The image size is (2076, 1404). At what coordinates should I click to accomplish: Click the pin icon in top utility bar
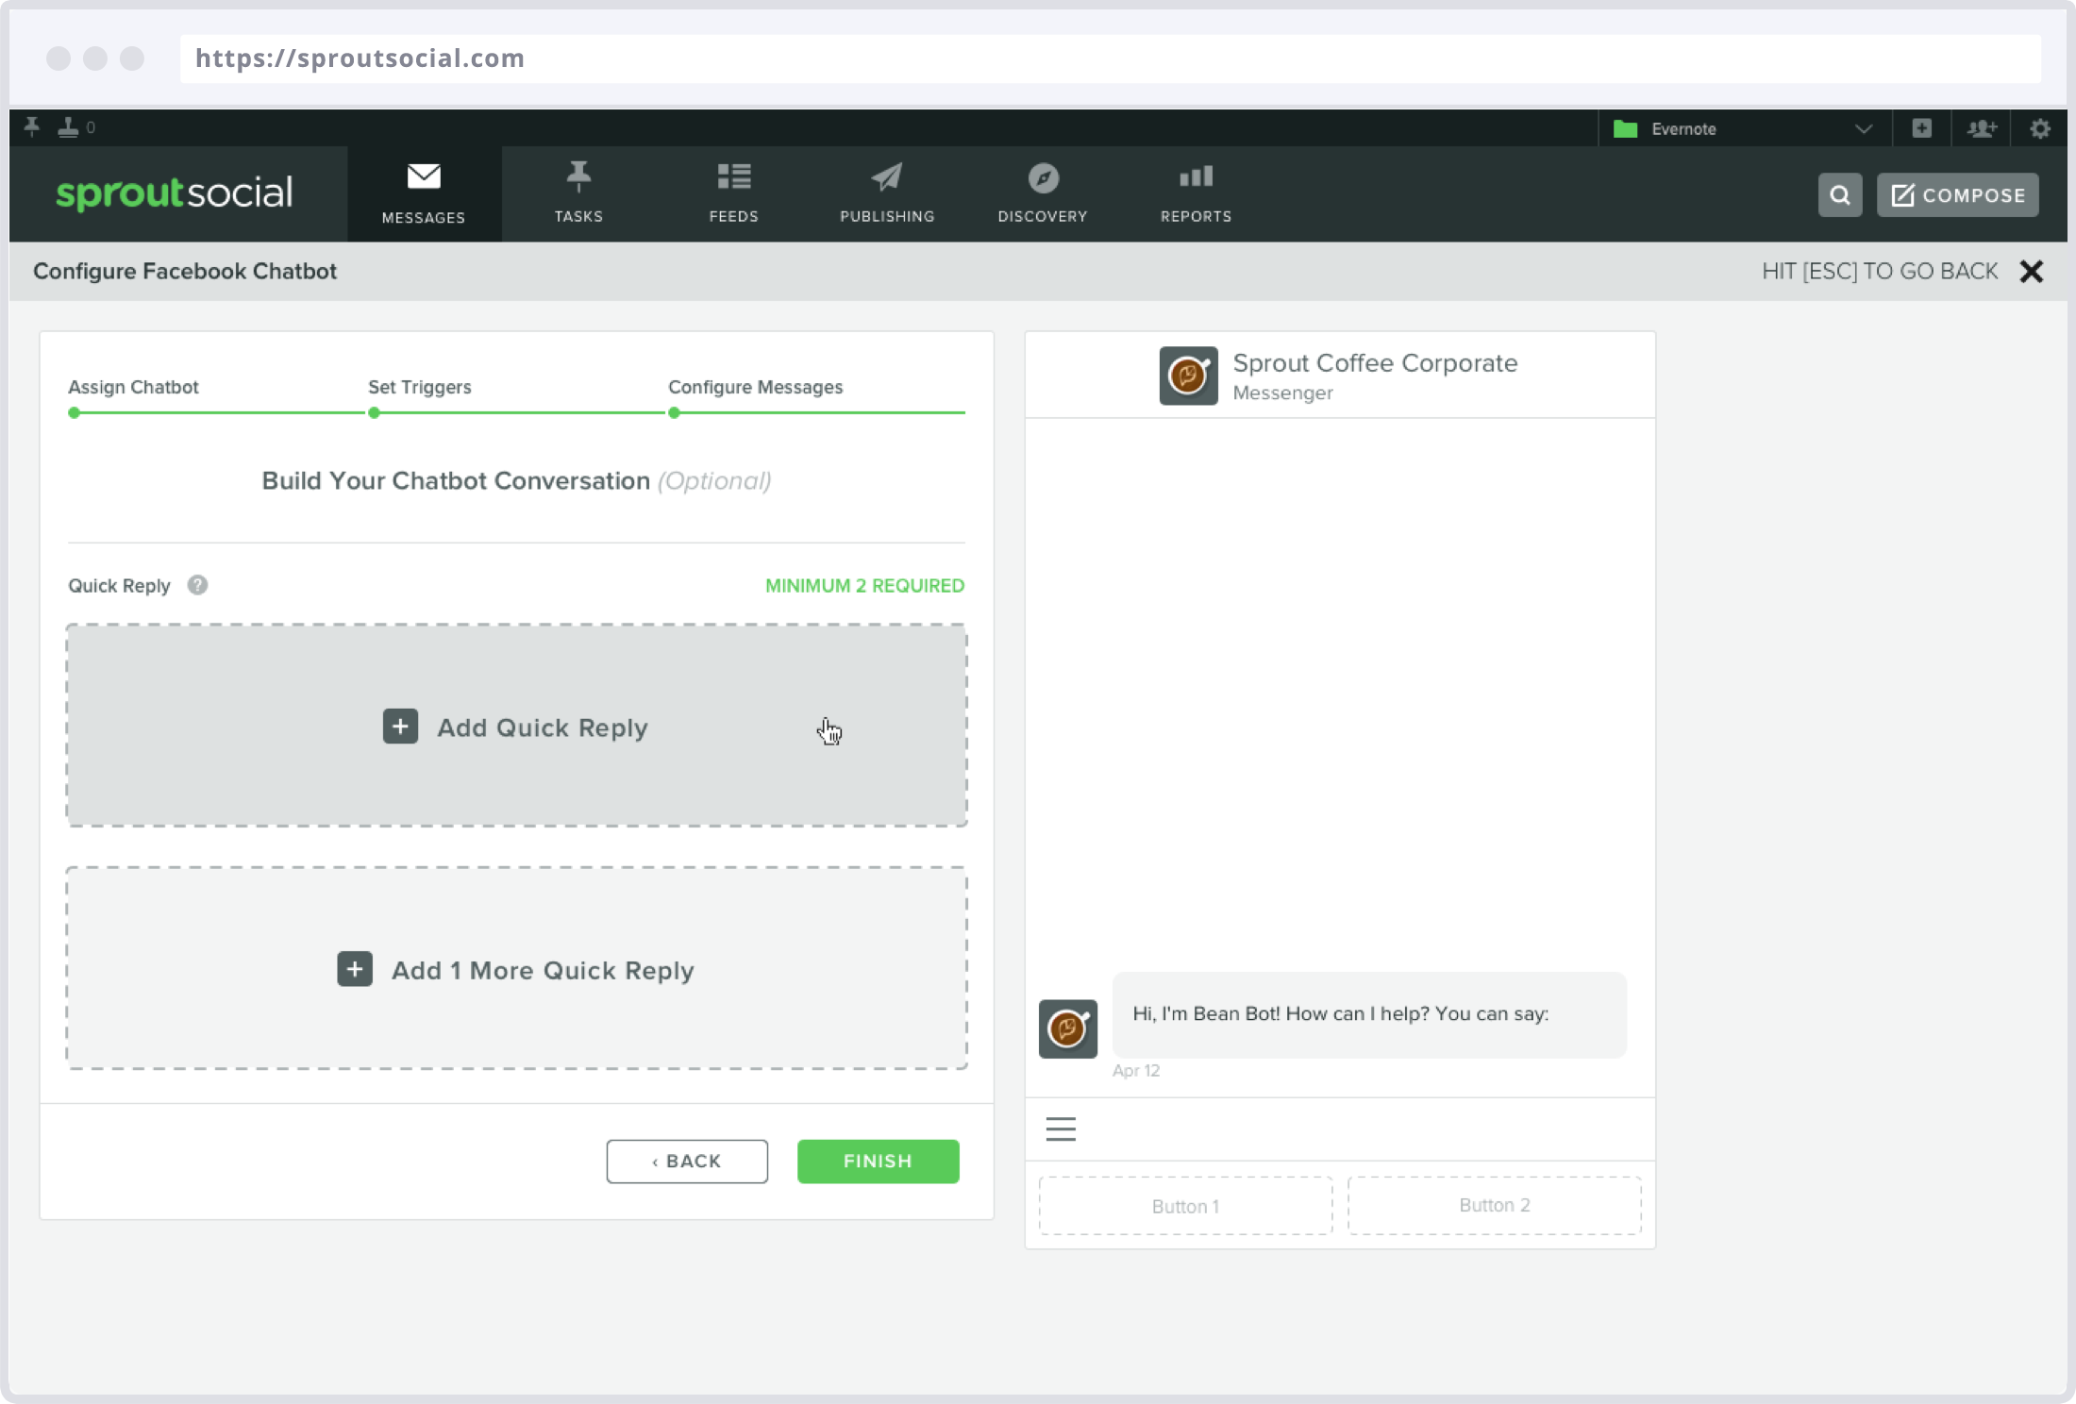tap(32, 127)
